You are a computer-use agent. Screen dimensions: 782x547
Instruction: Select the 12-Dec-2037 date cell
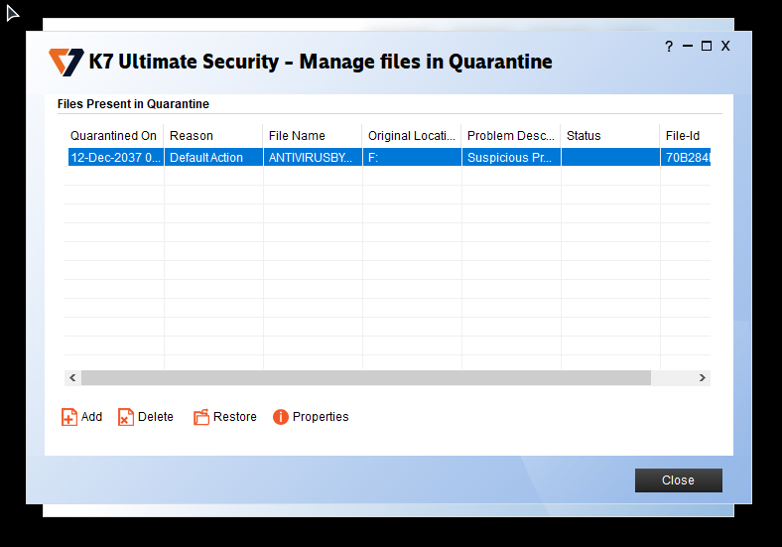[x=116, y=157]
